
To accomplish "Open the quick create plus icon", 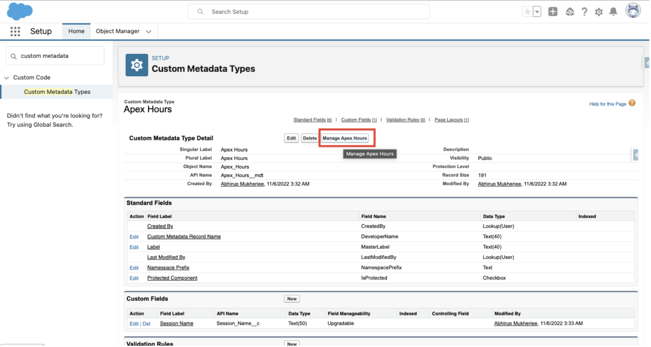I will coord(553,11).
